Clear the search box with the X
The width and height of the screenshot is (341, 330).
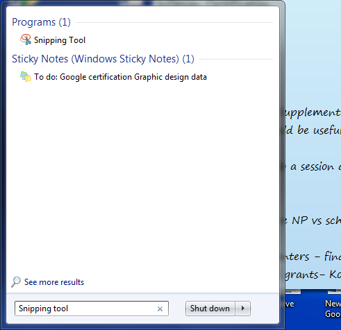(x=160, y=309)
